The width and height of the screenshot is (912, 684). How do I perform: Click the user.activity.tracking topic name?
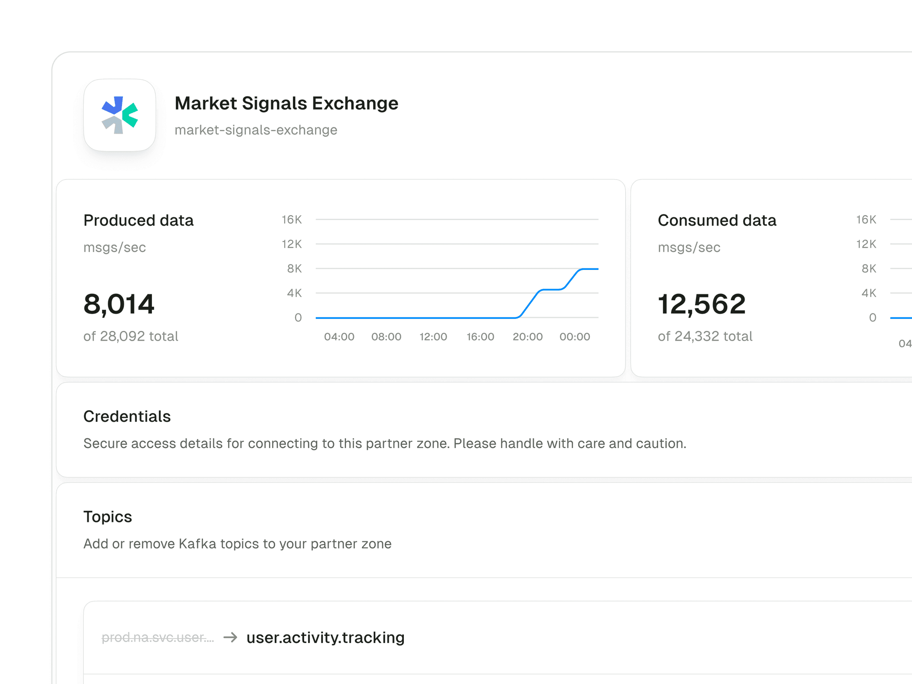point(325,637)
